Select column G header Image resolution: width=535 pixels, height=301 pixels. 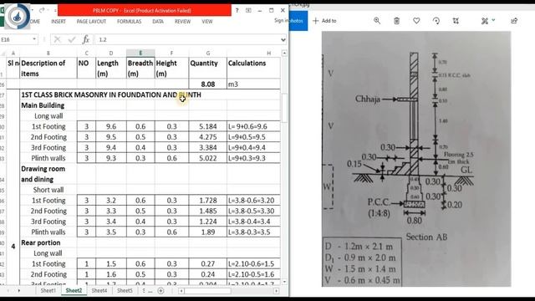(x=207, y=53)
